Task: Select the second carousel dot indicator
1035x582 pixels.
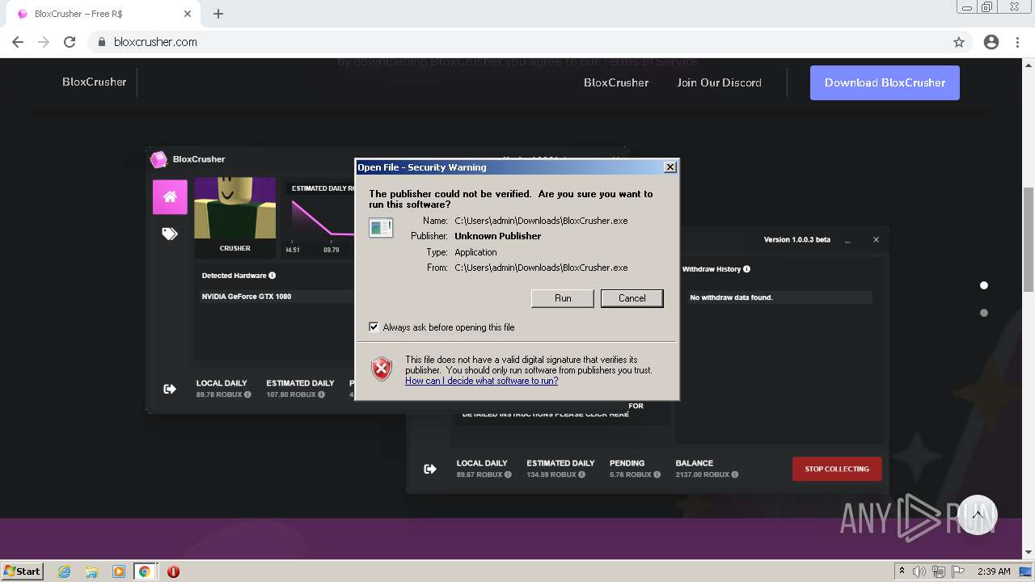Action: 984,313
